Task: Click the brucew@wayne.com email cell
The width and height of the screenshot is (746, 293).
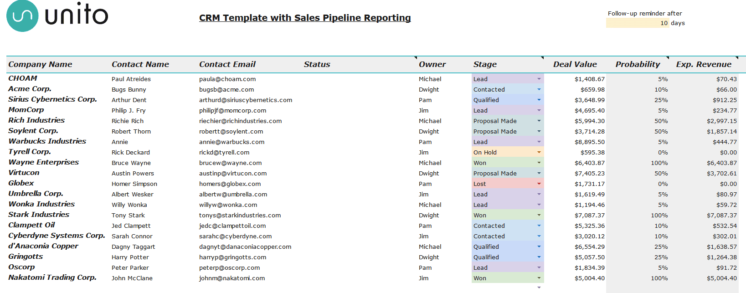Action: point(230,163)
